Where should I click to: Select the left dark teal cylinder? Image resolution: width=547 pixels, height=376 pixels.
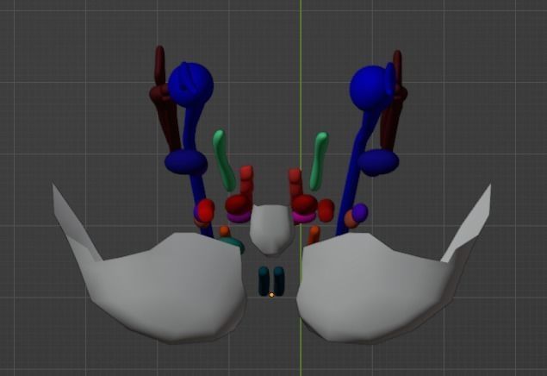(264, 281)
